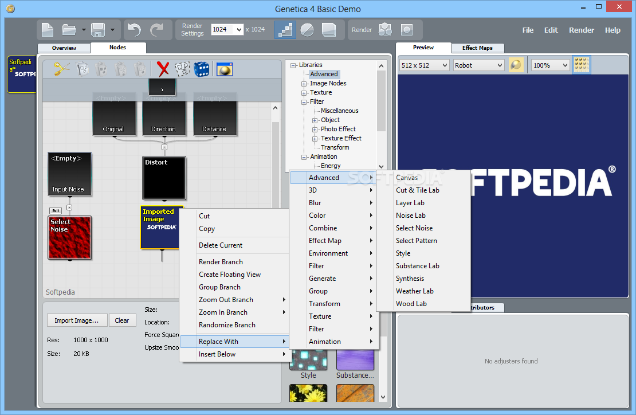Screen dimensions: 636x415
Task: Click the floating view sphere icon
Action: pos(224,69)
